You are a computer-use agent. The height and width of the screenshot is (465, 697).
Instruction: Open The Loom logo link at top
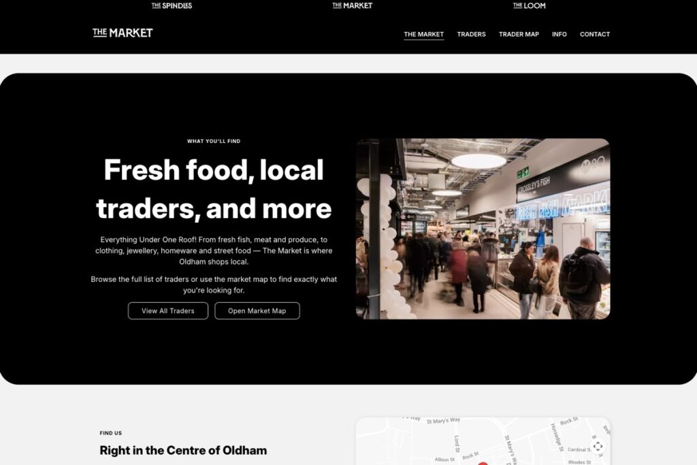point(529,5)
